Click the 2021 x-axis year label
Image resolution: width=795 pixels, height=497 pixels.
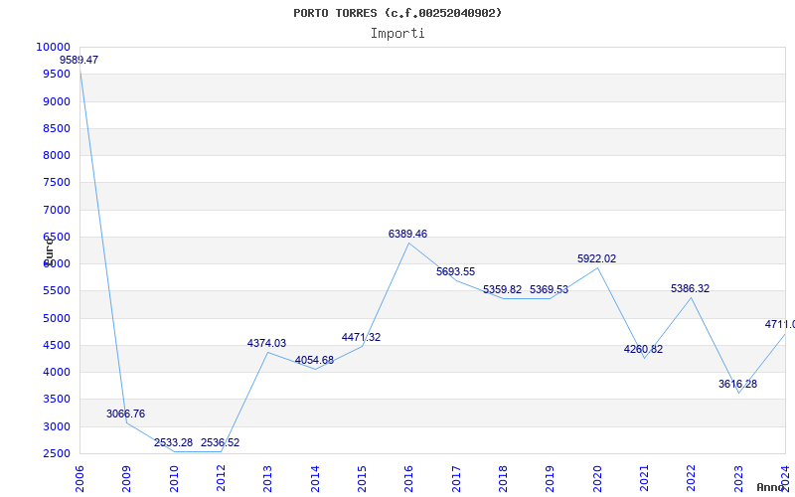pyautogui.click(x=644, y=479)
